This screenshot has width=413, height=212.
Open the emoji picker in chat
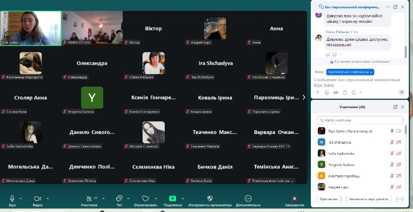coord(327,92)
